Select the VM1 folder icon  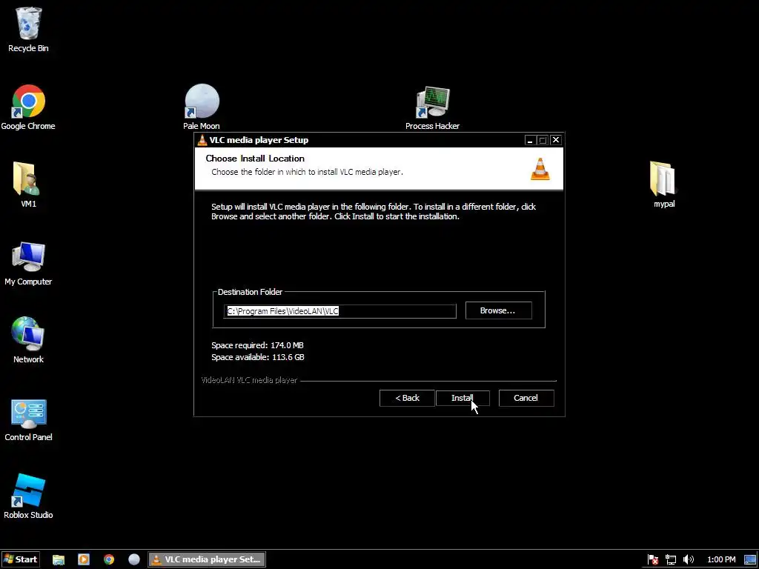[28, 184]
